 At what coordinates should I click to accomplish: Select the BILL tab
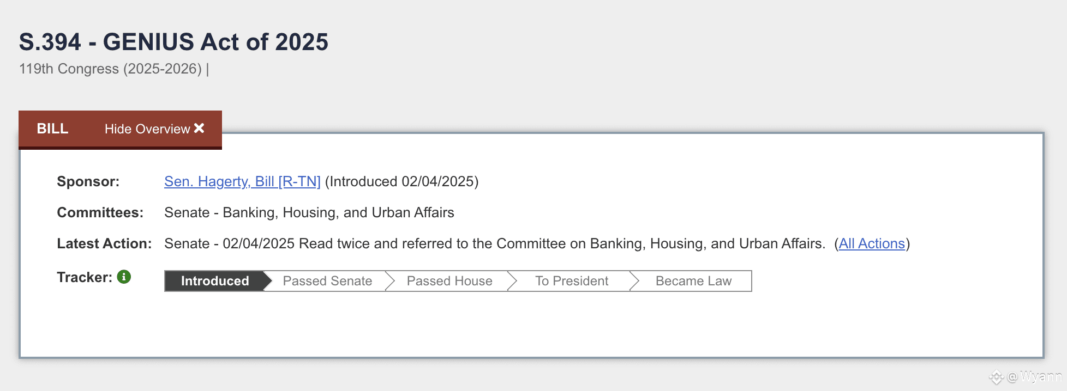pos(52,129)
